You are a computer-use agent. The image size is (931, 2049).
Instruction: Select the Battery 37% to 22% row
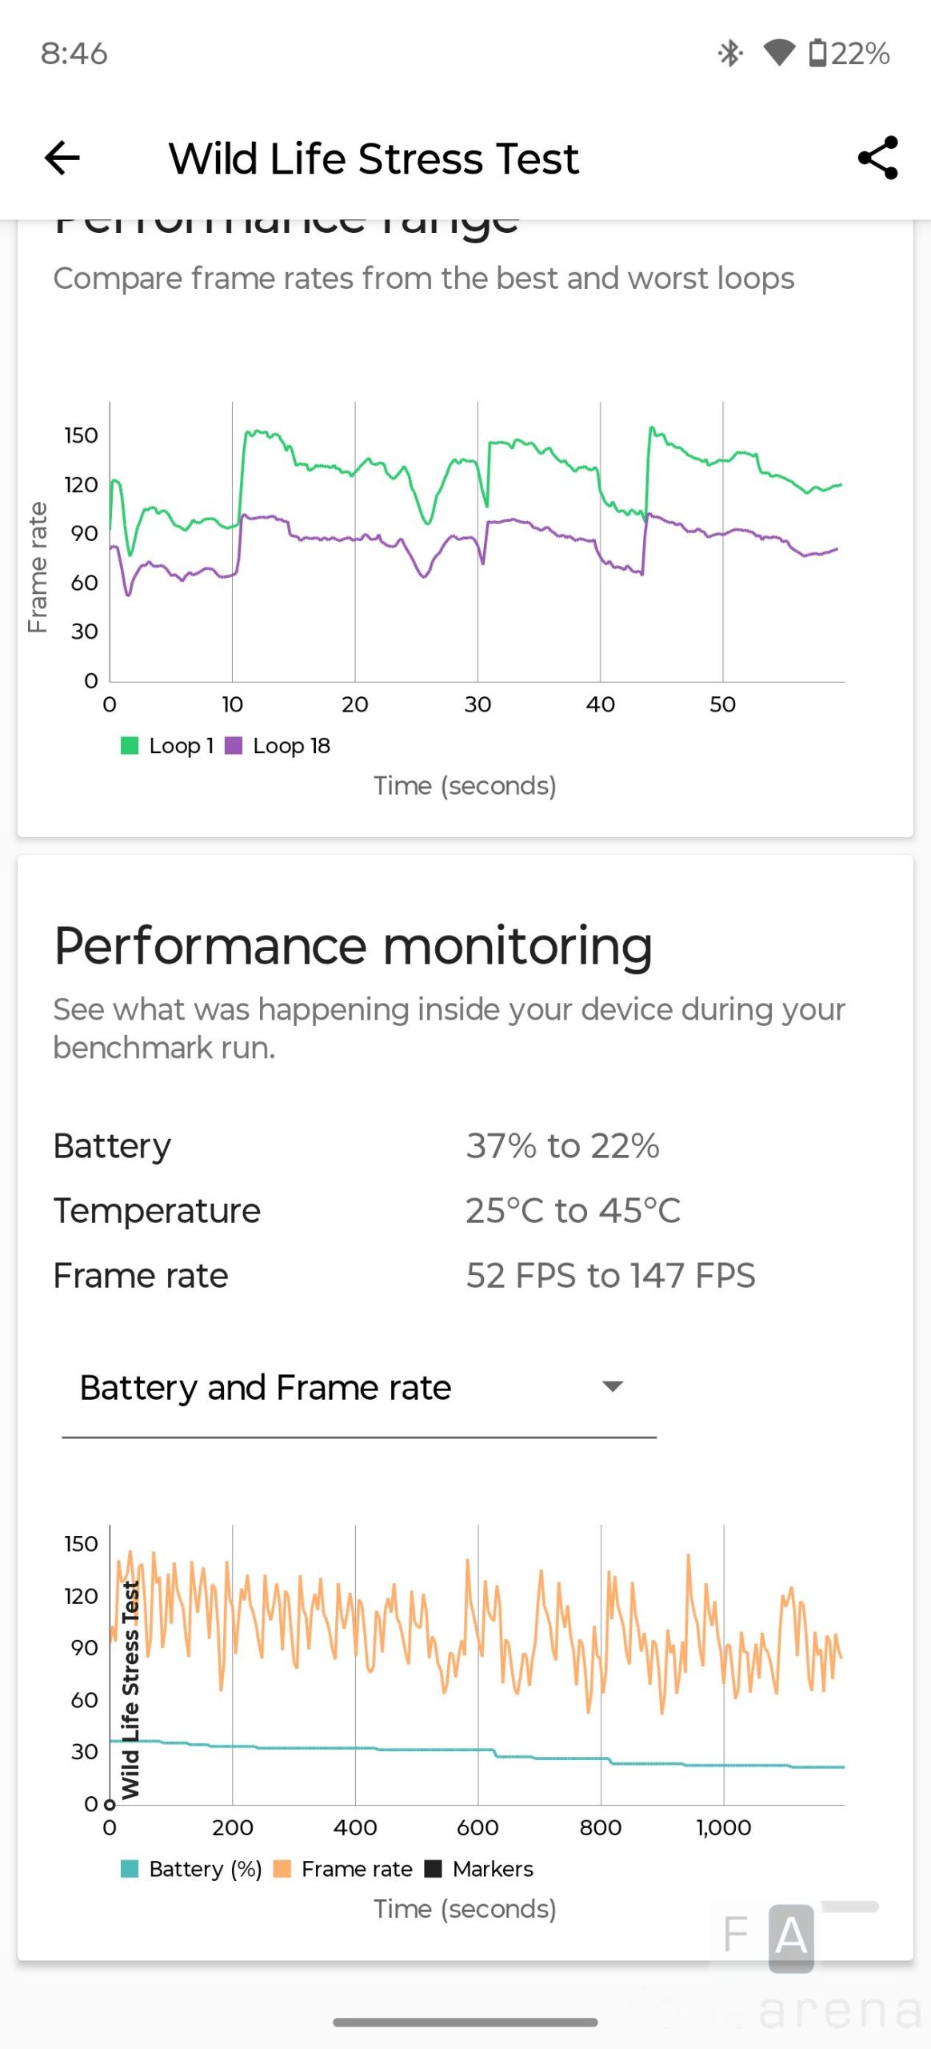(356, 1146)
